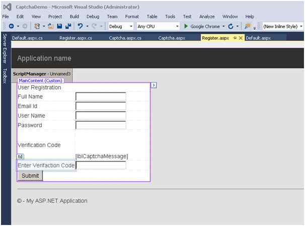Click the Password text box

(101, 125)
